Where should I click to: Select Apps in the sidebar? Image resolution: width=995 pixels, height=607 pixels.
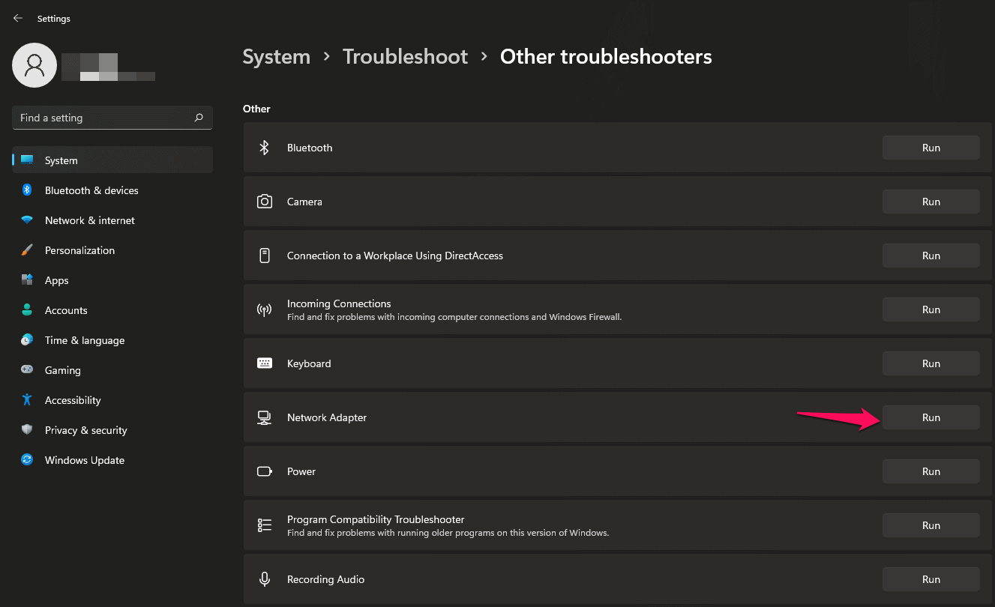coord(112,280)
